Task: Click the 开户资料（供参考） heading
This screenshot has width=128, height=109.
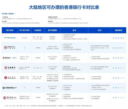Action: point(9,14)
